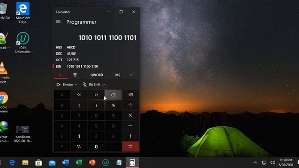Open the network status tray icon
Screen dimensions: 299x168
264,162
